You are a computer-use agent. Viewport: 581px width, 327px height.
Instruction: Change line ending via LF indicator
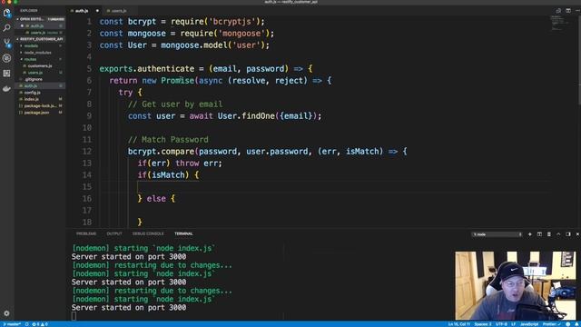click(x=514, y=324)
